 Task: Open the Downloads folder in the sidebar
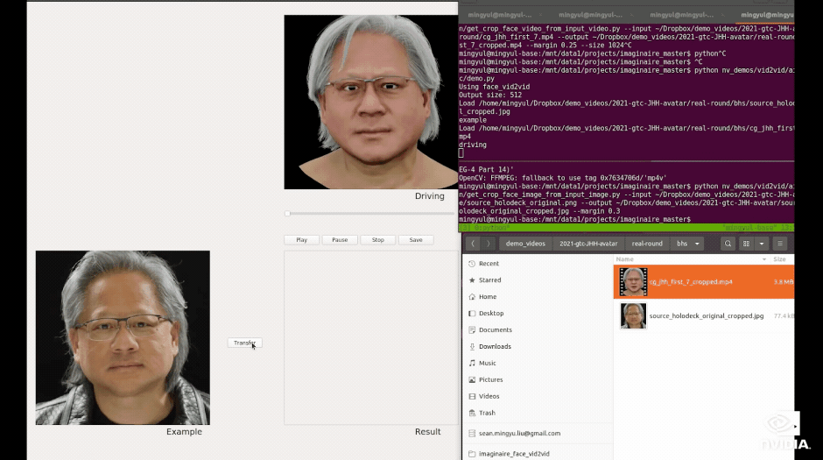point(494,347)
